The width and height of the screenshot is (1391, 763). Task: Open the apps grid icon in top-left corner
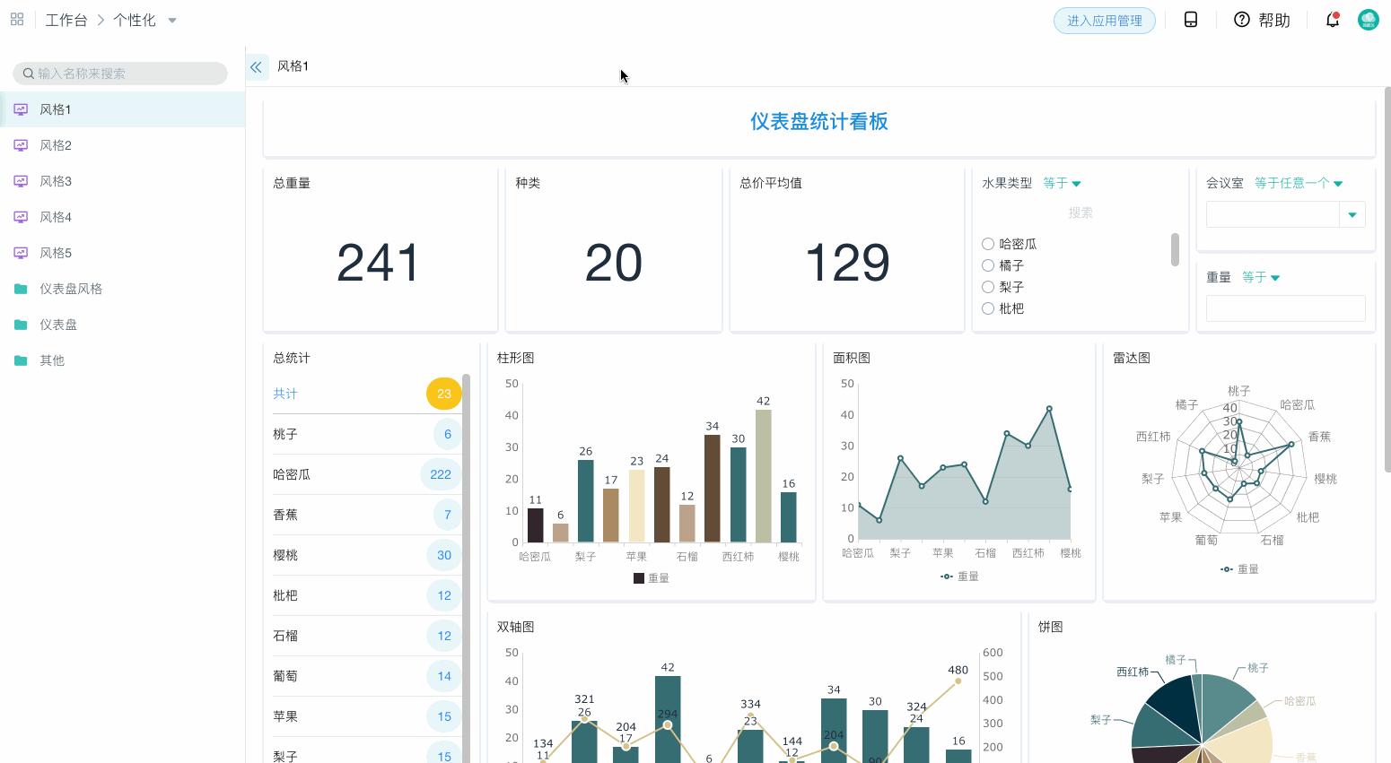click(16, 19)
